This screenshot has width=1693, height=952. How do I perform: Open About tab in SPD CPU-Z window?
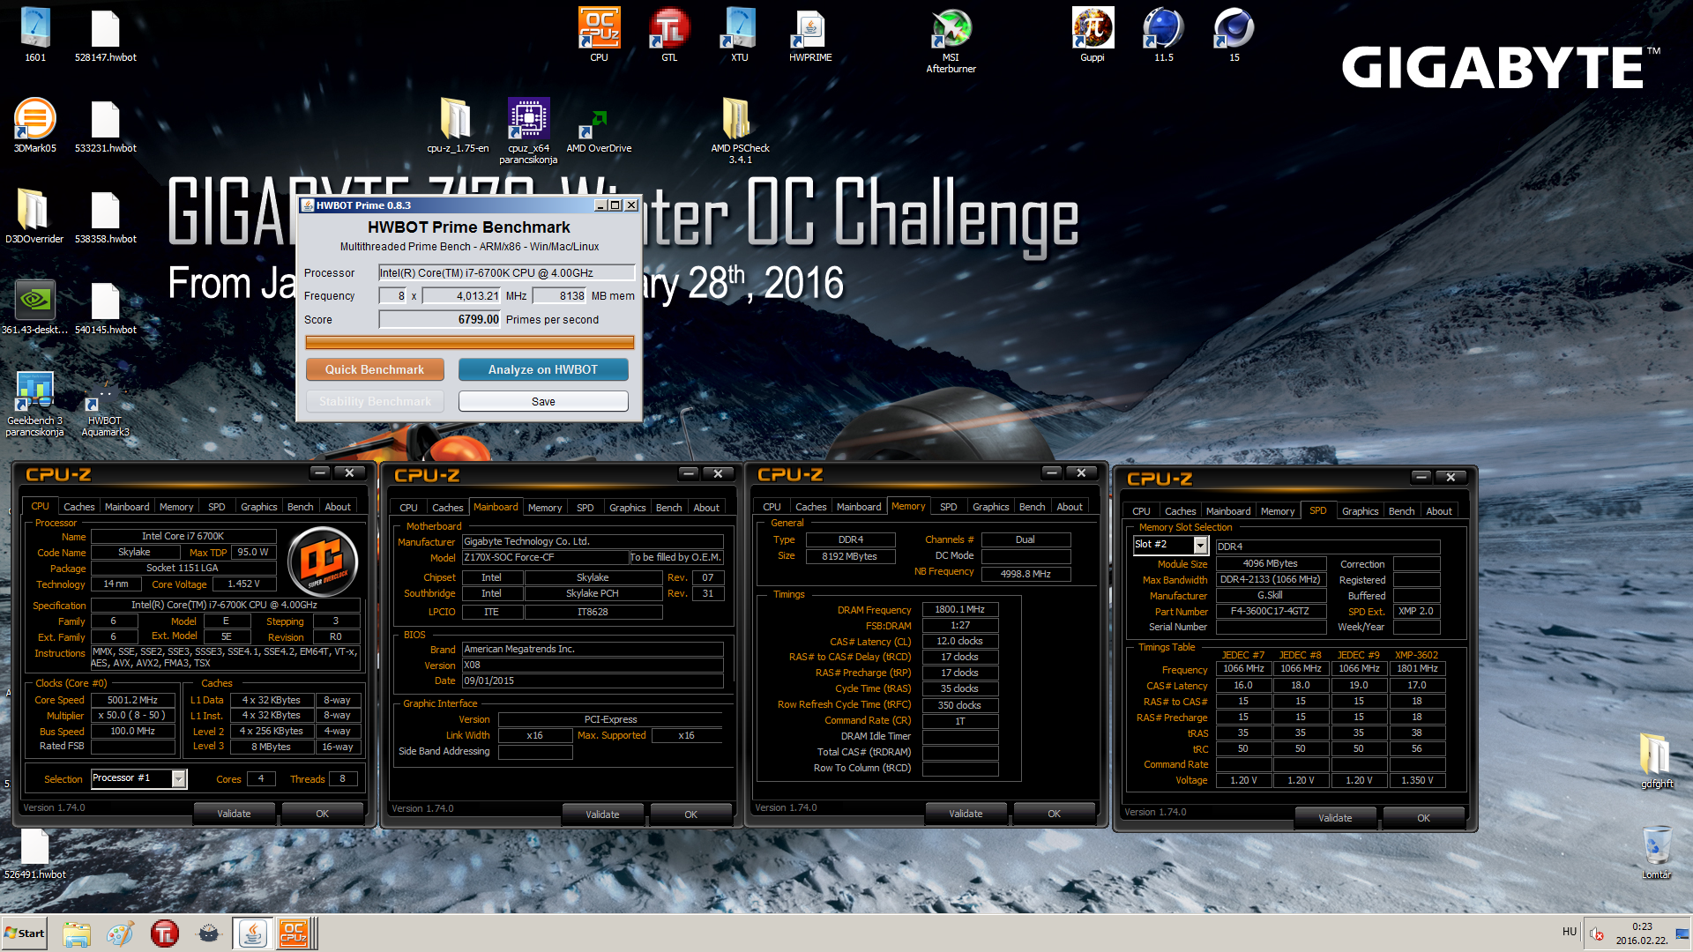1438,511
